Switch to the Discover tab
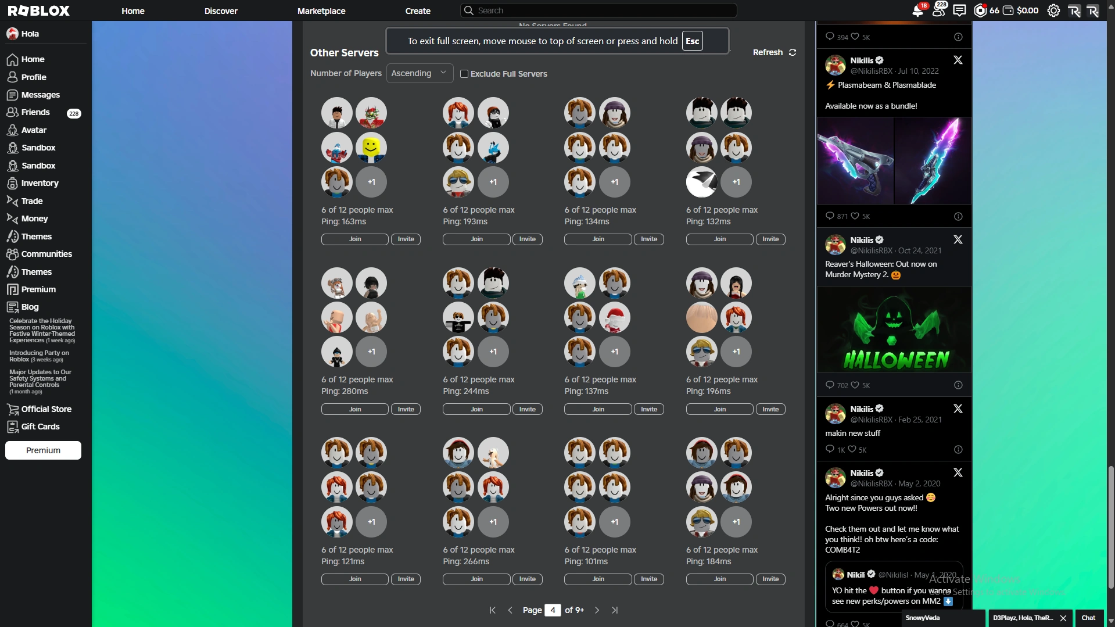The image size is (1115, 627). click(221, 10)
